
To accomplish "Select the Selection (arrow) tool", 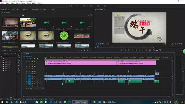I will click(19, 55).
